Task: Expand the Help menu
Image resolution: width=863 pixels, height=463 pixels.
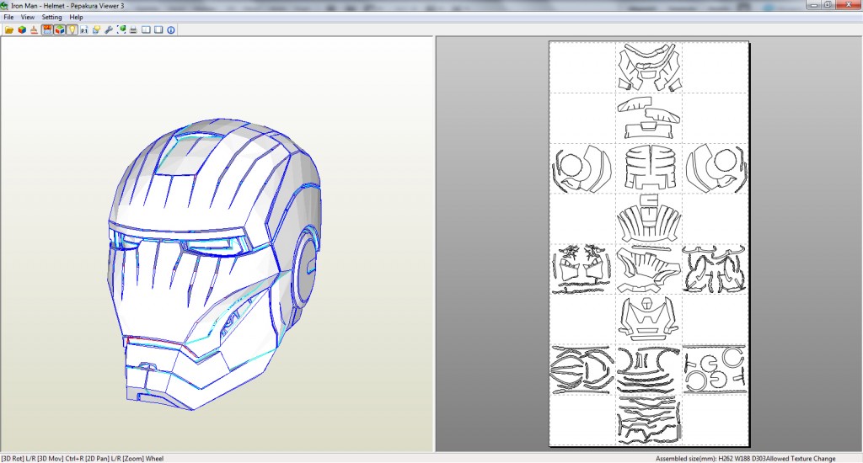Action: pyautogui.click(x=76, y=17)
